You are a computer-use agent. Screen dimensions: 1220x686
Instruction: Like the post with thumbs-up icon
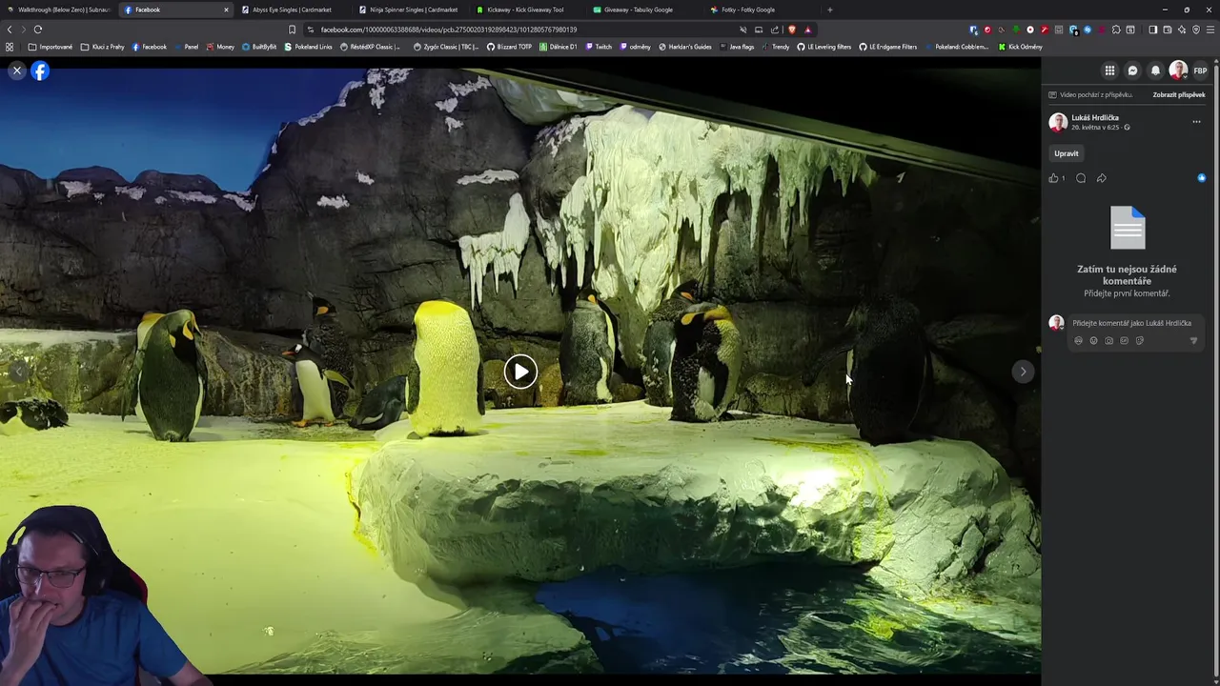coord(1054,178)
